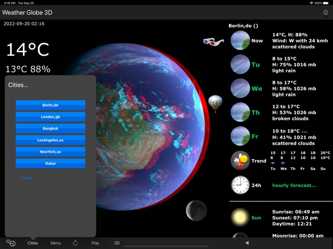The width and height of the screenshot is (333, 249).
Task: Pick NewYork,us city
Action: coord(50,152)
